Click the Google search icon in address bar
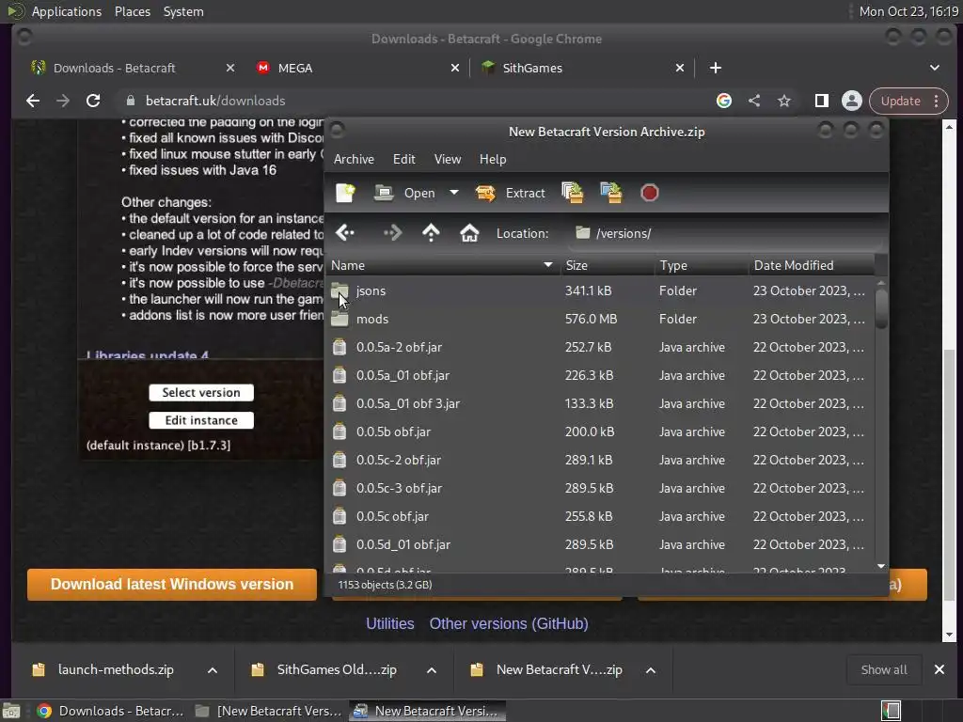 (x=724, y=101)
